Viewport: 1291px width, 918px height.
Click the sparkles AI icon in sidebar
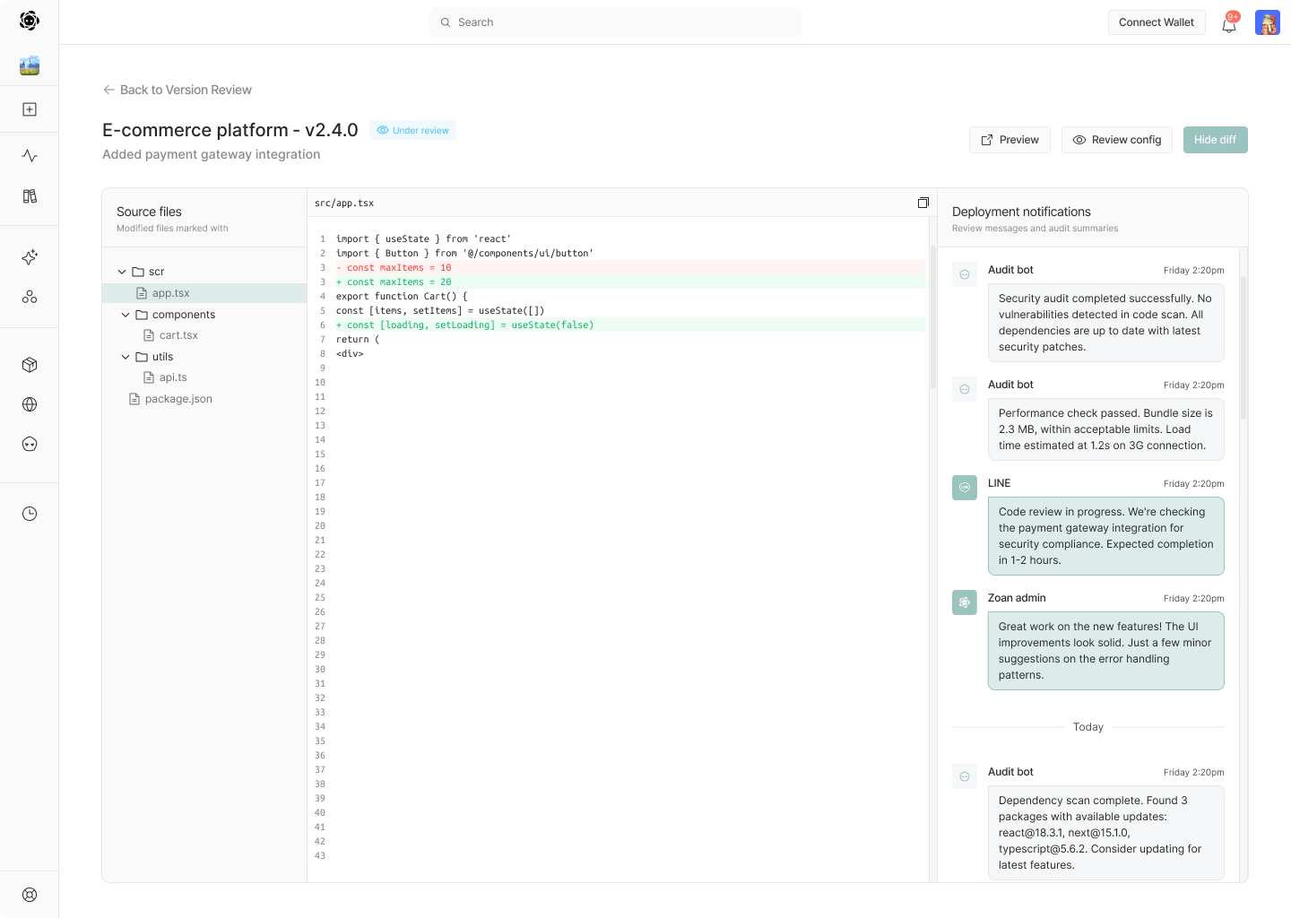(x=30, y=257)
